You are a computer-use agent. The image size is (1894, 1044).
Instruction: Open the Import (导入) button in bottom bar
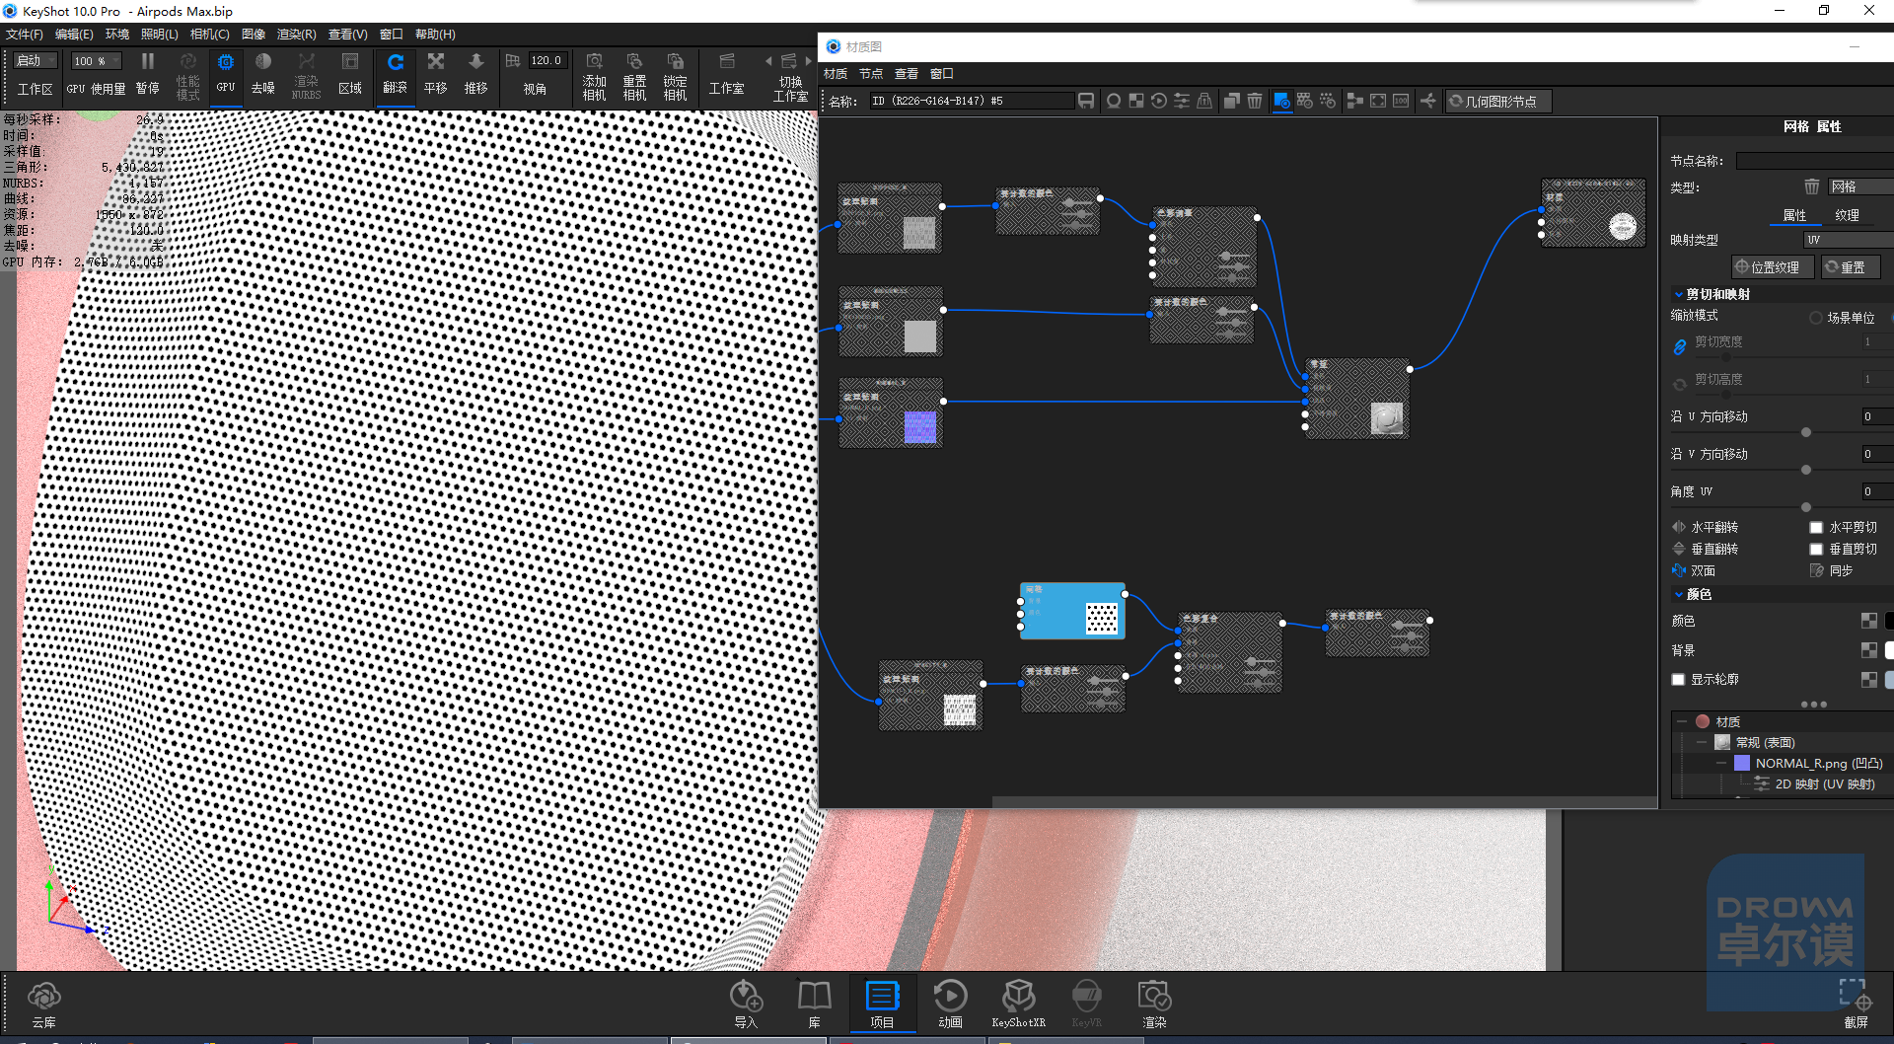point(746,1004)
